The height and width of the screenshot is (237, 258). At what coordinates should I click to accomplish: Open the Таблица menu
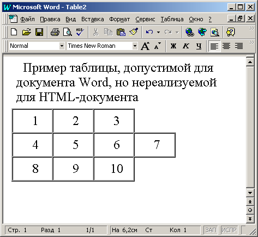pyautogui.click(x=172, y=19)
